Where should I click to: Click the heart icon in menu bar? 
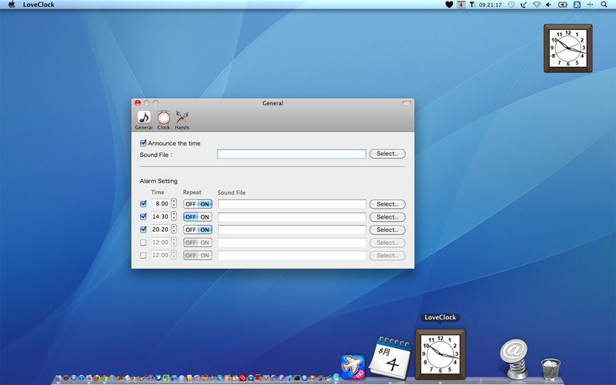coord(449,5)
